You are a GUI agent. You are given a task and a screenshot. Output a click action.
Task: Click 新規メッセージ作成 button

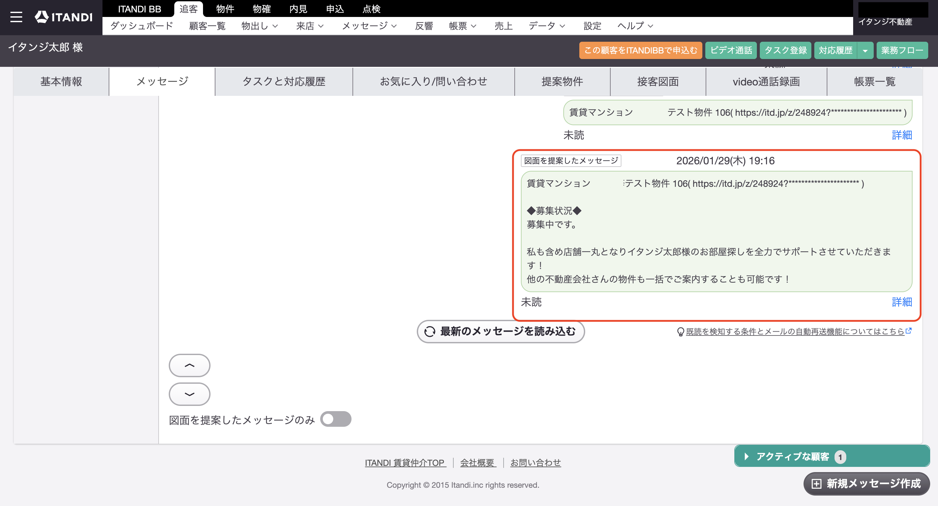867,484
